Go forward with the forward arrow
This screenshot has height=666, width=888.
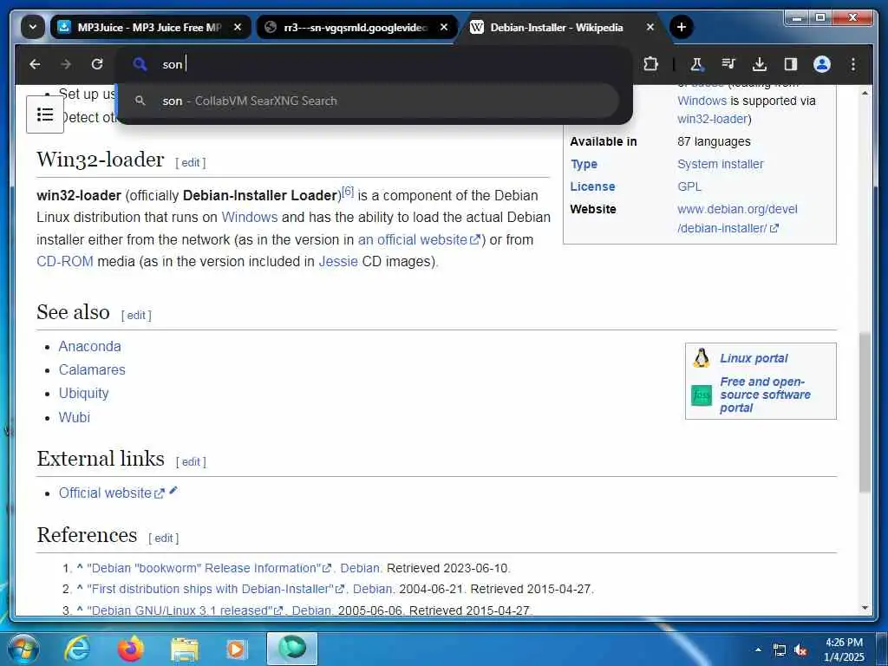(66, 64)
